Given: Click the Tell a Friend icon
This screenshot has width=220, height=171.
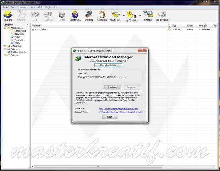Looking at the screenshot, I should tap(162, 16).
